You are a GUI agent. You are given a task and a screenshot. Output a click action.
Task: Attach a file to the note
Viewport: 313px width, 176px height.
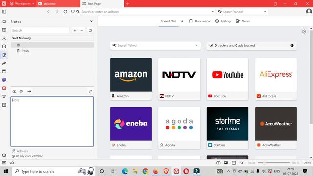[21, 91]
